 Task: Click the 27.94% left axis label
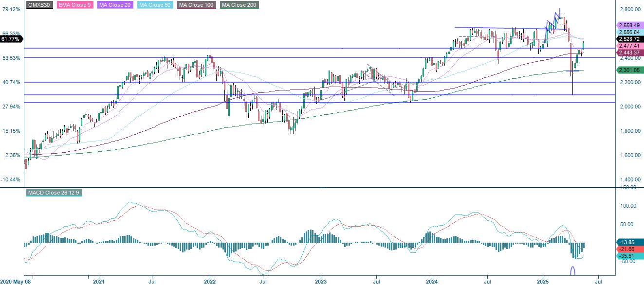tap(10, 107)
